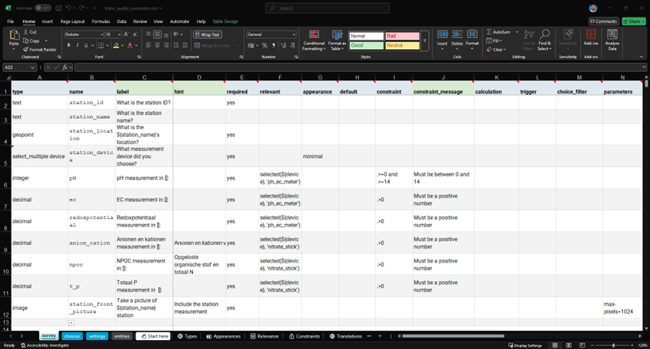Image resolution: width=650 pixels, height=349 pixels.
Task: Open the Comments pane
Action: (604, 21)
